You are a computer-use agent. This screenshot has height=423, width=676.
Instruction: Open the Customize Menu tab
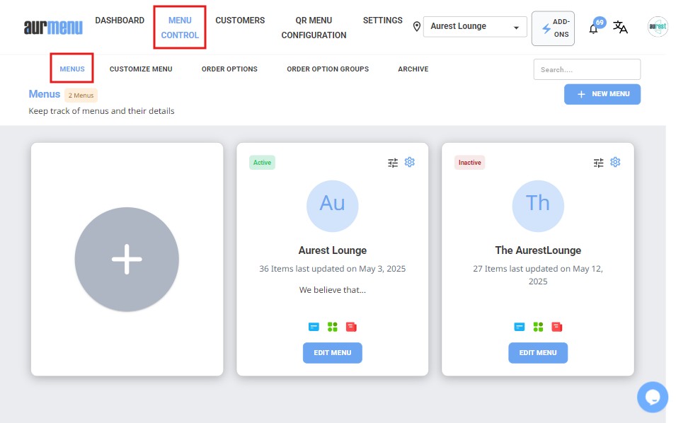click(141, 69)
